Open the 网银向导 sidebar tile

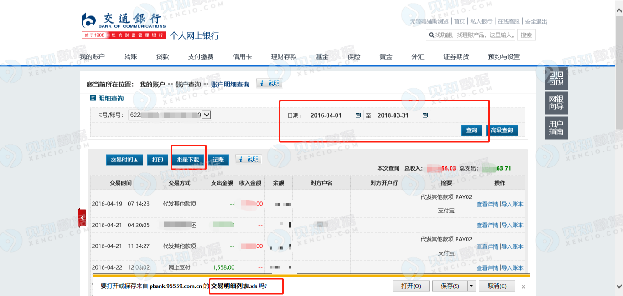pos(556,103)
